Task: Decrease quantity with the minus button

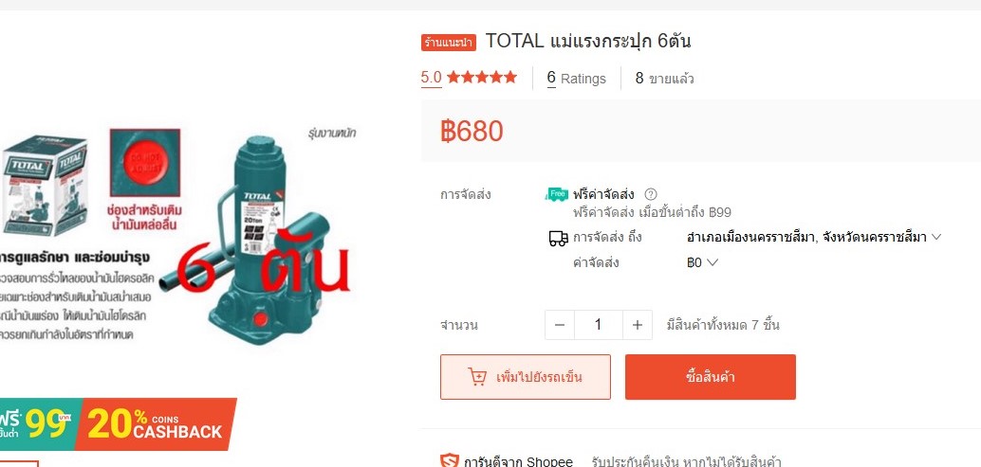Action: pos(560,325)
